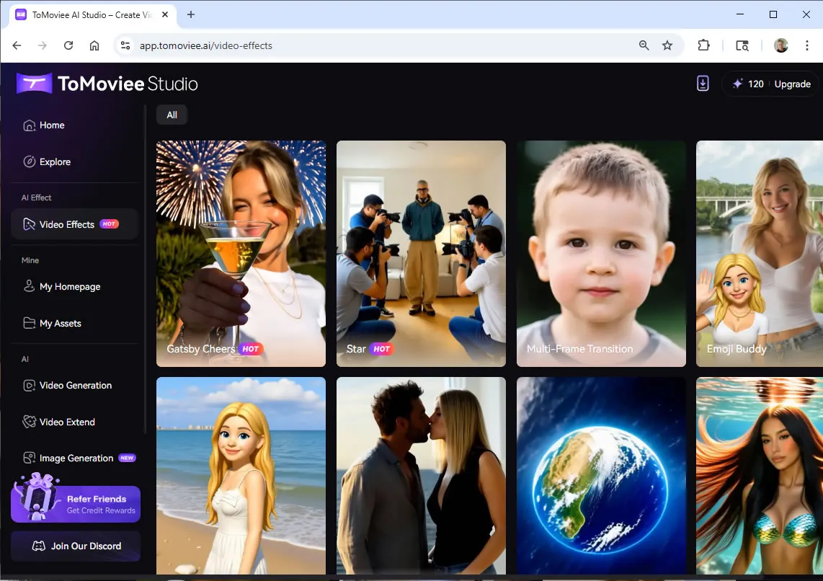Open the mermaid effect thumbnail
This screenshot has width=823, height=581.
(760, 476)
